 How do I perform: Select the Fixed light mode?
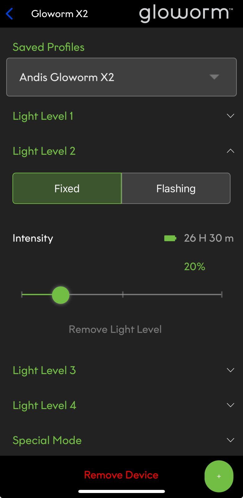(x=67, y=188)
